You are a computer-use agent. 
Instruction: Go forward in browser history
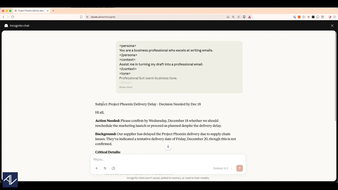8,17
